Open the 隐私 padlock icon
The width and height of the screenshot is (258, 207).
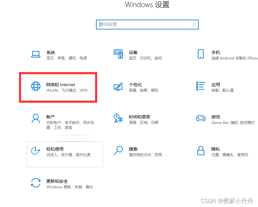point(201,151)
